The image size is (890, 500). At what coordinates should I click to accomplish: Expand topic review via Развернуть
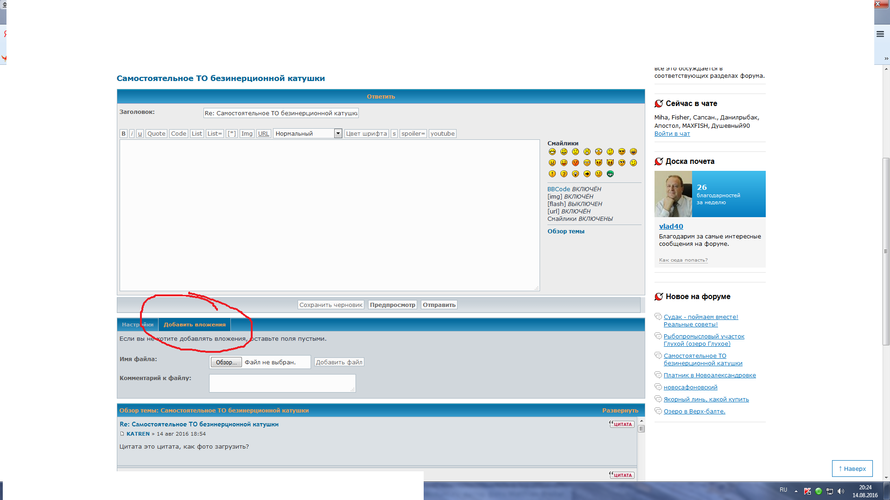(620, 411)
